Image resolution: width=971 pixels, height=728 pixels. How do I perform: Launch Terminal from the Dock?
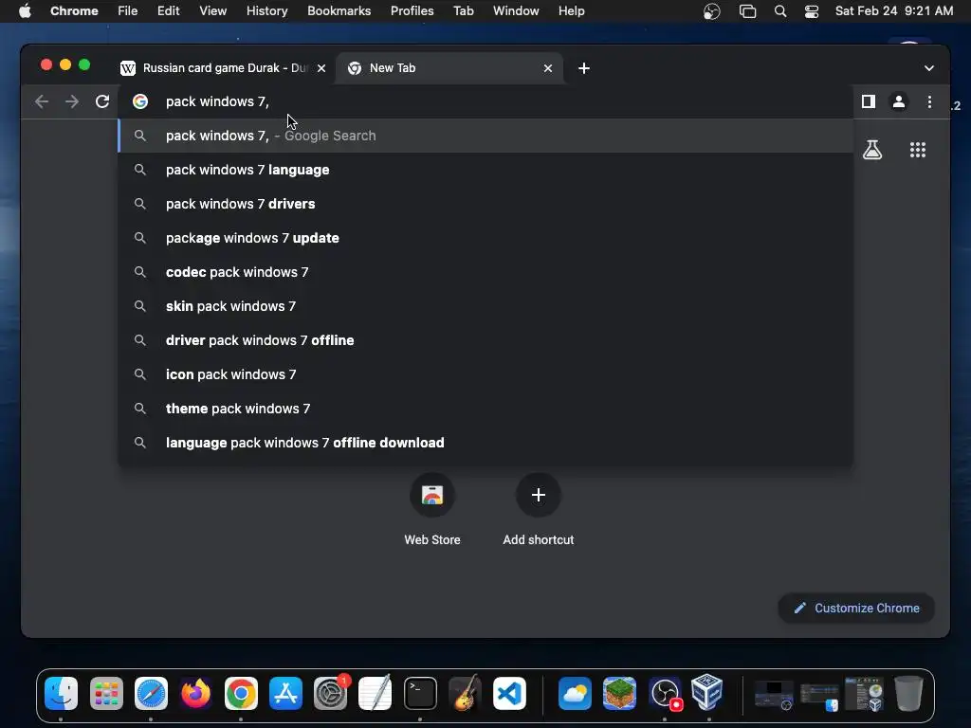420,693
